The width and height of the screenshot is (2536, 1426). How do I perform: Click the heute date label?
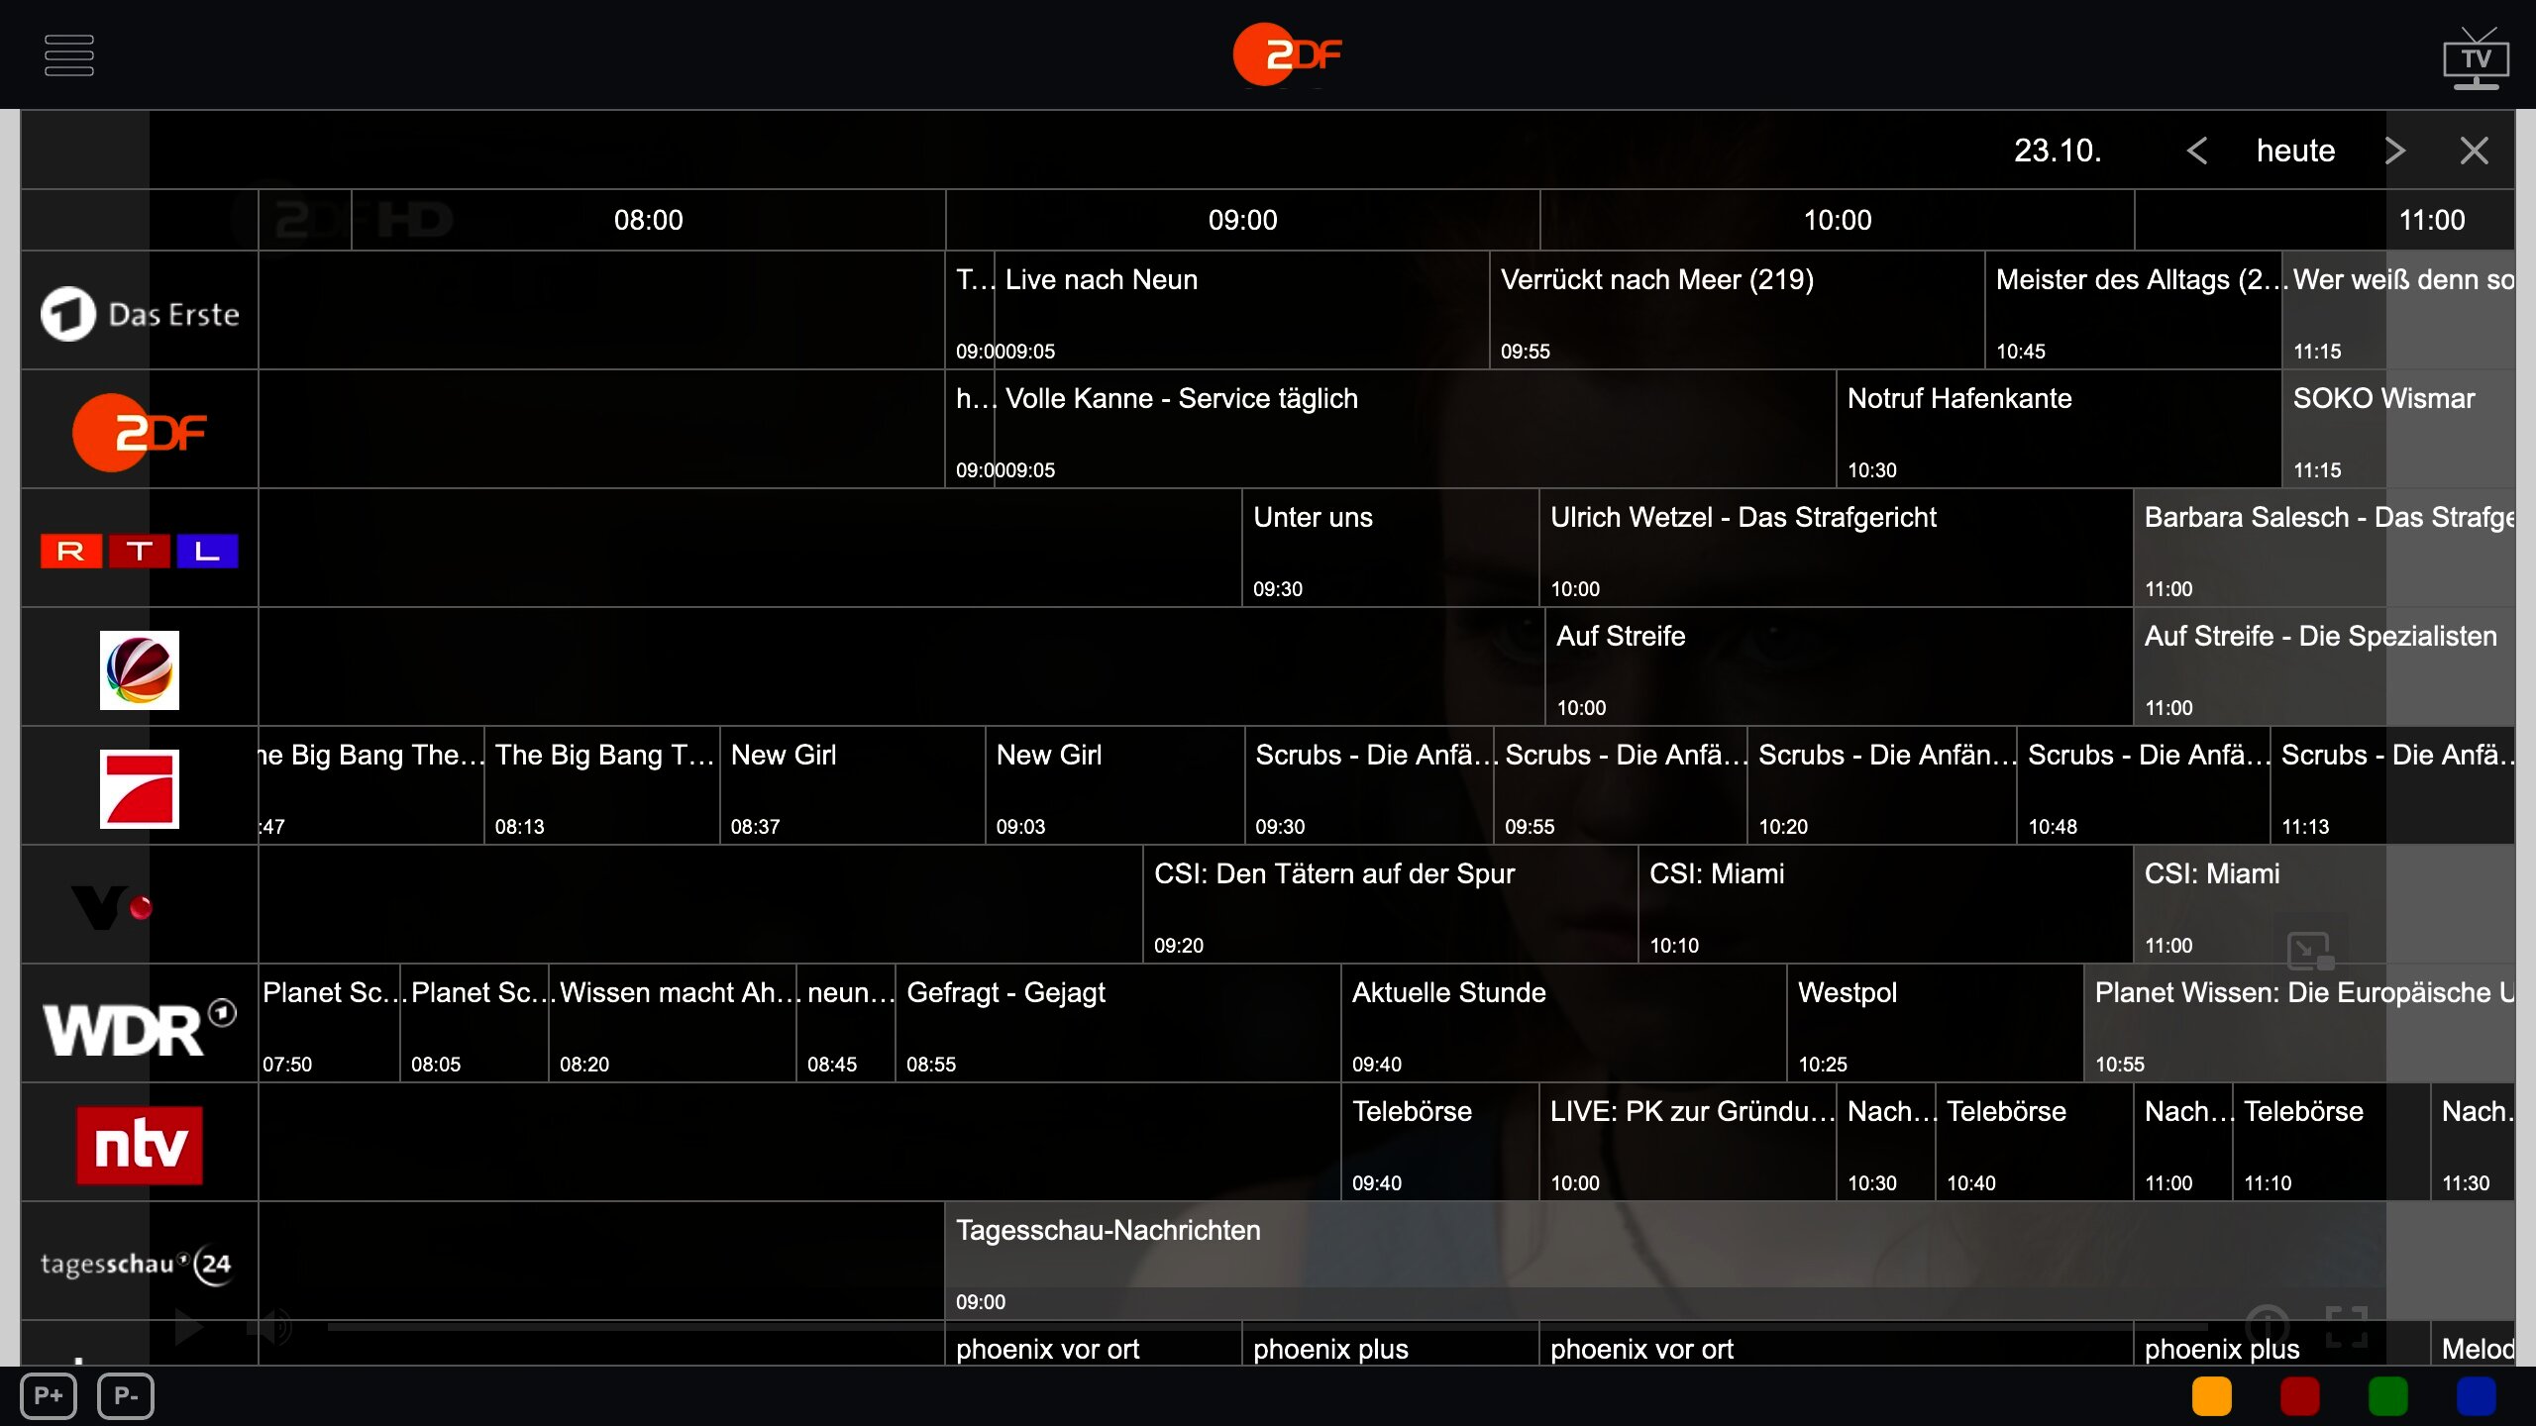2295,151
